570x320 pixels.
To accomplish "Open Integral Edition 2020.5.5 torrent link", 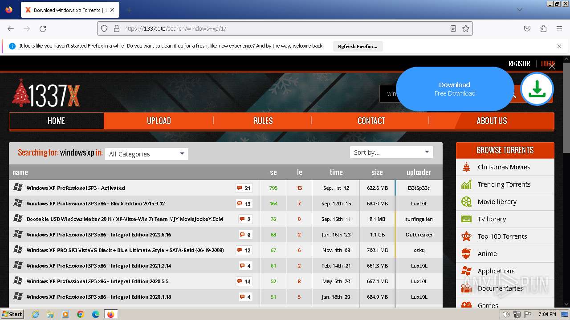I will point(98,281).
